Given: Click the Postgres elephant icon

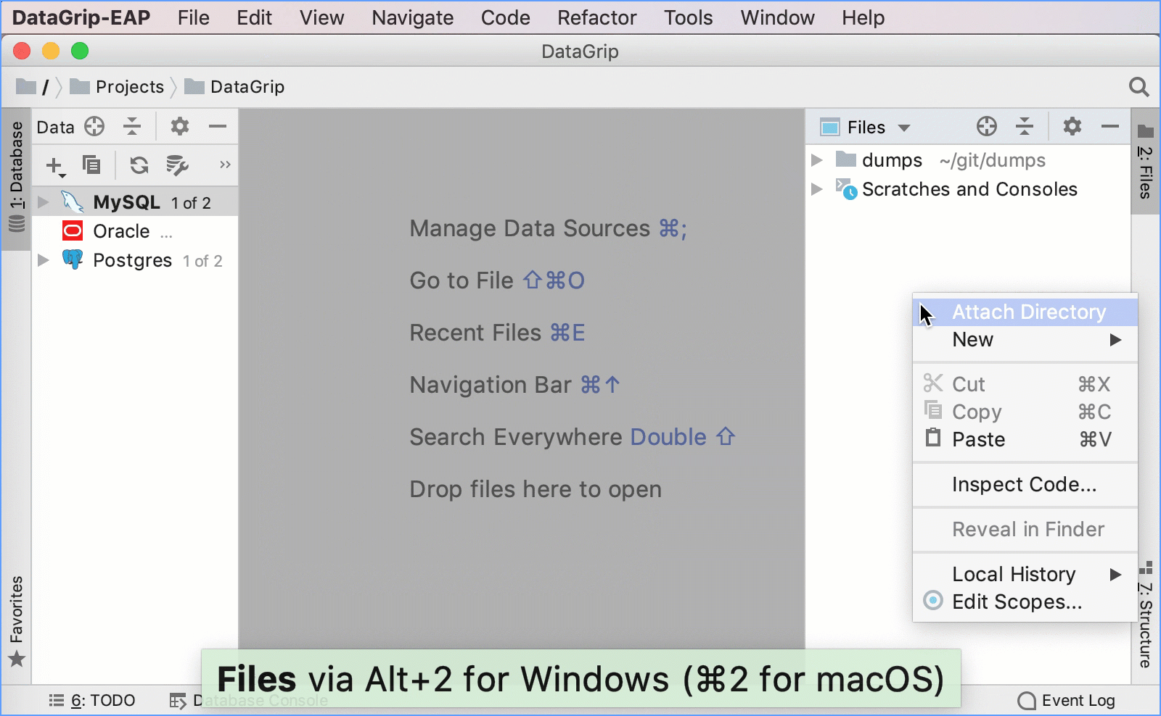Looking at the screenshot, I should tap(73, 259).
